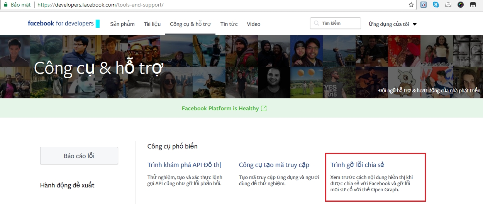
Task: Open the Skype browser extension
Action: tap(436, 5)
